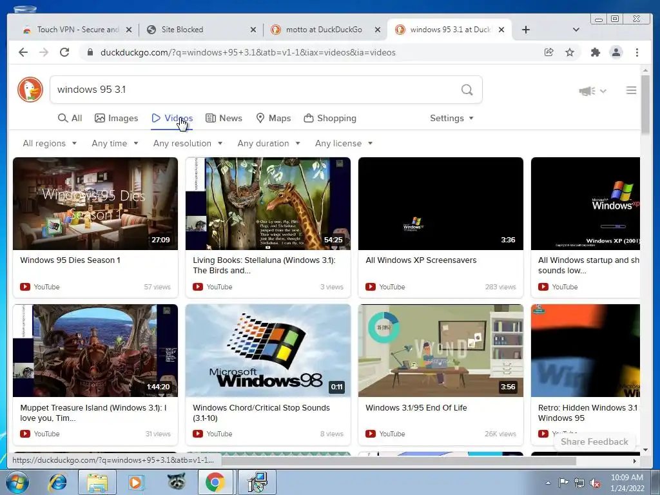
Task: Share this page via address bar icon
Action: (549, 52)
